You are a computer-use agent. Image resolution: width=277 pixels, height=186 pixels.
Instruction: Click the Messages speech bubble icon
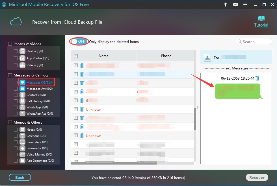pyautogui.click(x=22, y=82)
